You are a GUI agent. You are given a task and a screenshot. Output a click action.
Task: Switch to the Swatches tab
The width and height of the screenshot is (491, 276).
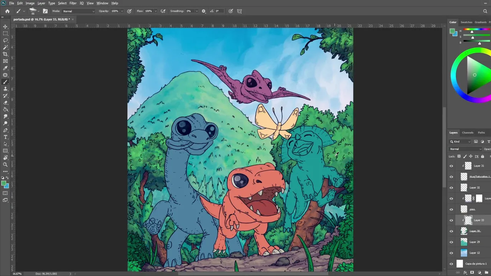pos(466,22)
